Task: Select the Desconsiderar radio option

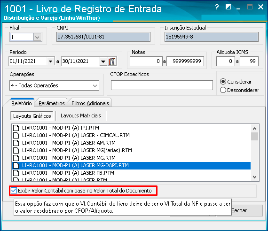Action: coord(223,90)
